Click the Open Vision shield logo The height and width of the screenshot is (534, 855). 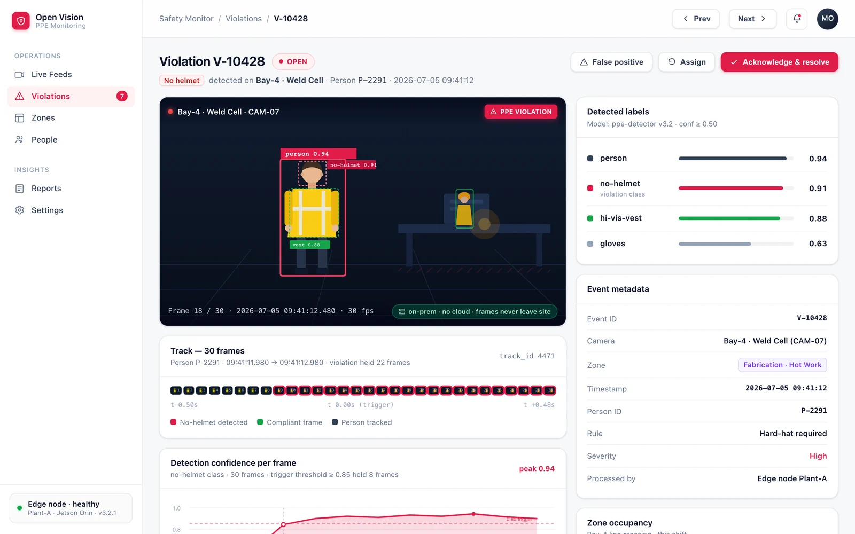(x=21, y=21)
